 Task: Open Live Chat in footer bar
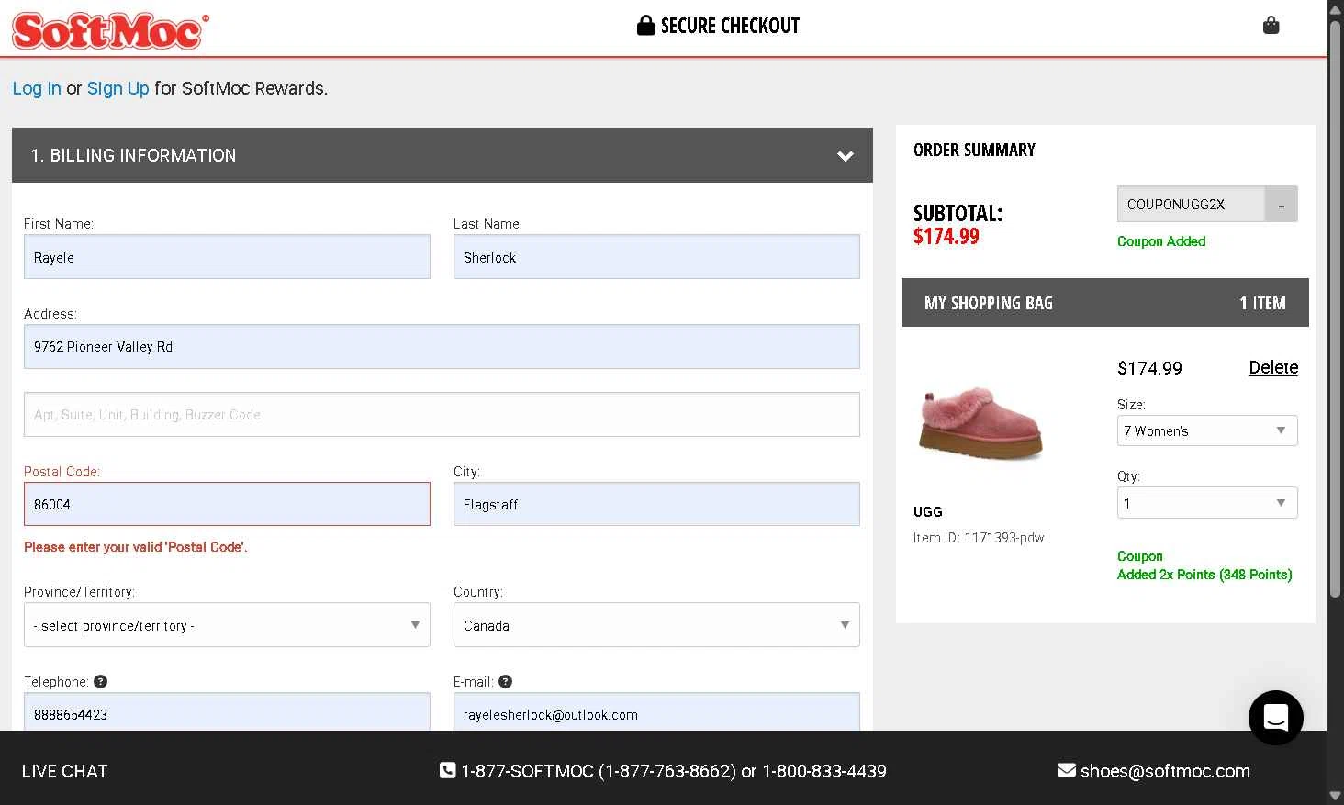[64, 771]
